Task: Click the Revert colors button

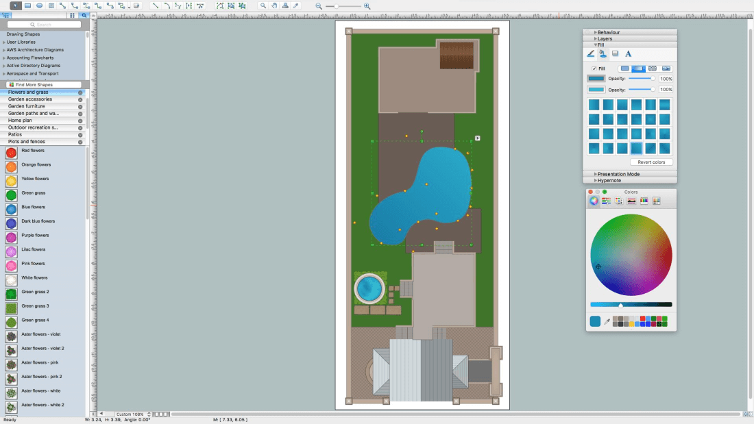Action: pos(651,162)
